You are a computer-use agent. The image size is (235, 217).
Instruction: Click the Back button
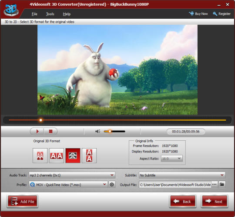[183, 201]
